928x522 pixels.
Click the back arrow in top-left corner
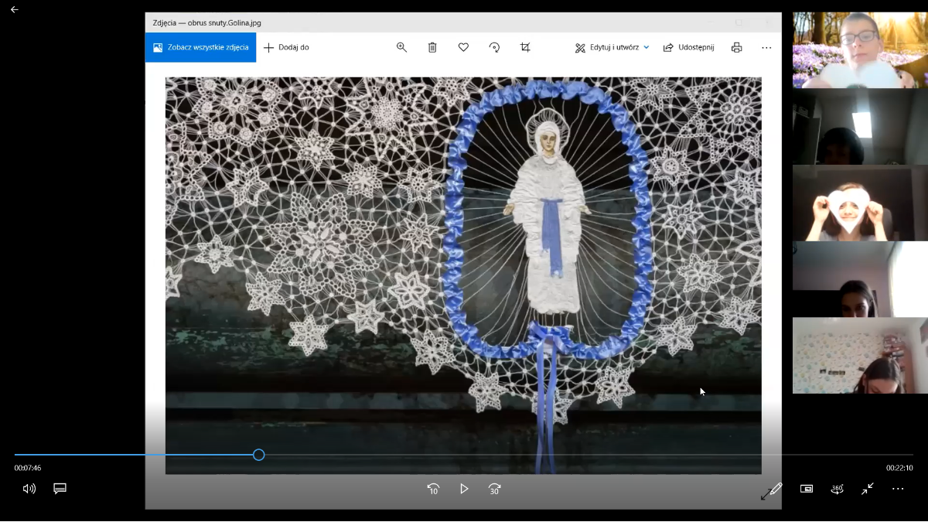tap(14, 10)
